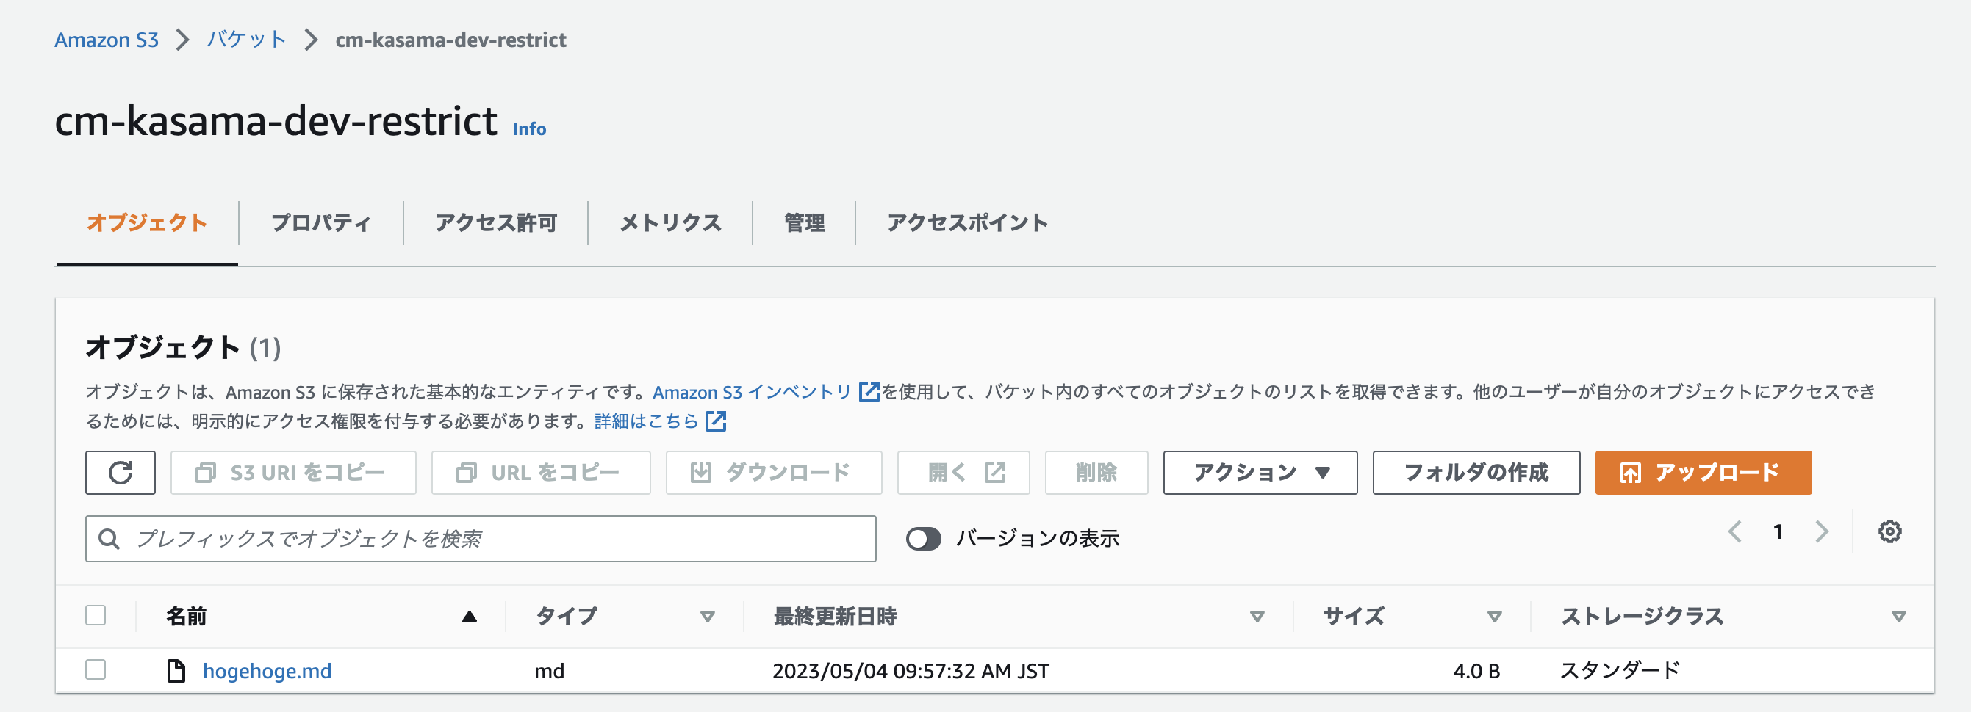This screenshot has height=712, width=1971.
Task: Sort by サイズ column arrow
Action: (x=1494, y=616)
